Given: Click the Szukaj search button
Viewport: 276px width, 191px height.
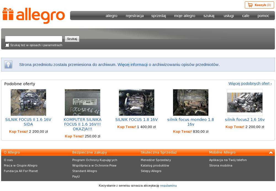Looking at the screenshot, I should (x=72, y=39).
